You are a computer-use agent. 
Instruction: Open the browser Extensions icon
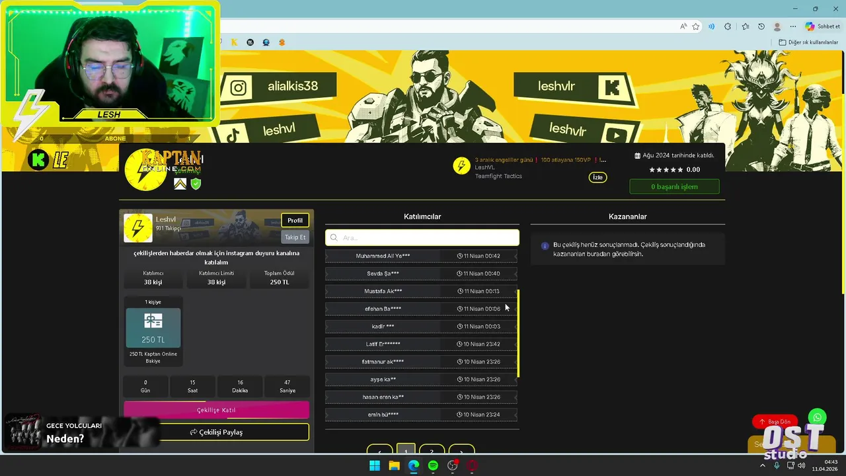click(728, 26)
